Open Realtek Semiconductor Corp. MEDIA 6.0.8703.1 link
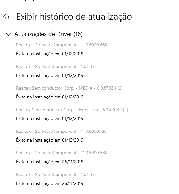 coord(69,88)
